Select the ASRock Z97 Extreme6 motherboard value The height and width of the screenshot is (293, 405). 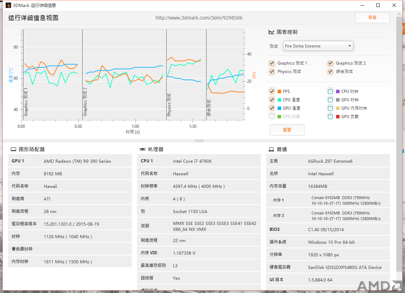pyautogui.click(x=330, y=161)
